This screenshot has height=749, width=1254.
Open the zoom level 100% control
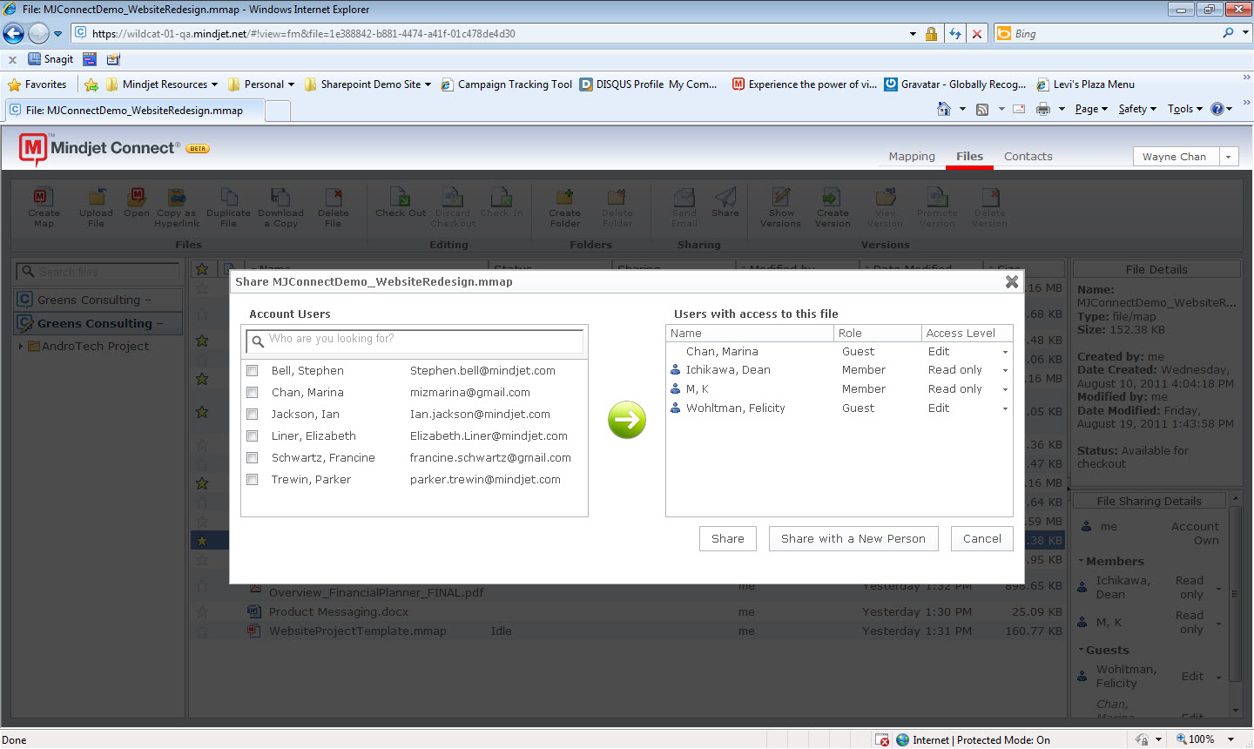pyautogui.click(x=1205, y=739)
